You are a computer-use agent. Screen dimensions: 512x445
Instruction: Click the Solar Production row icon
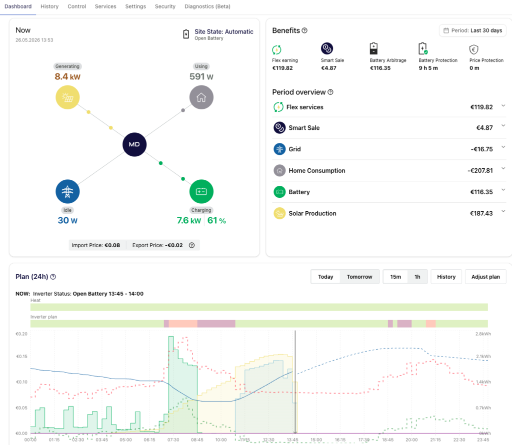[279, 213]
